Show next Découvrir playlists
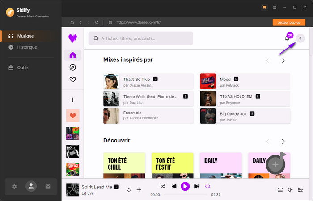The image size is (313, 201). [x=283, y=142]
